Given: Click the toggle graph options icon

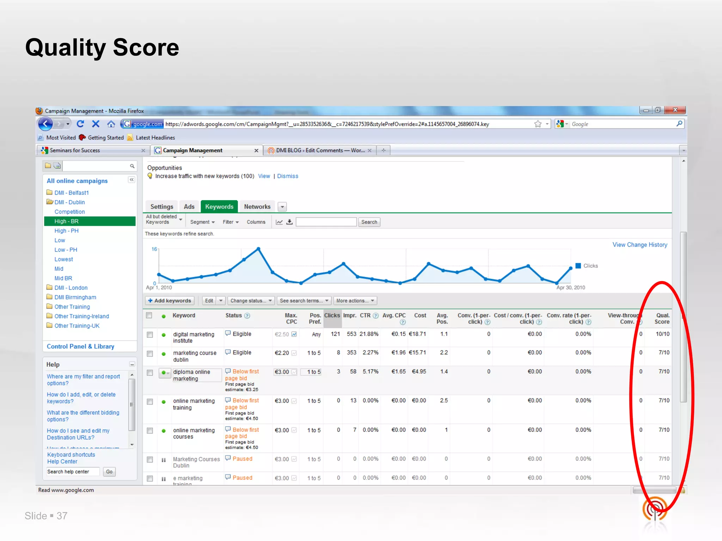Looking at the screenshot, I should pyautogui.click(x=279, y=222).
